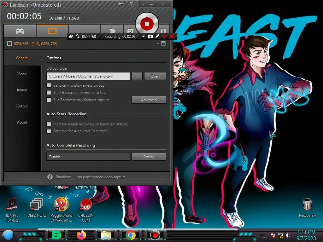
Task: Click the overlay bar window-mode icon
Action: click(71, 37)
